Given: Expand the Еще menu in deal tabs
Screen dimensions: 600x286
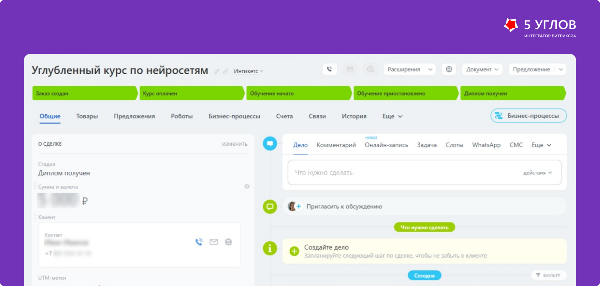Looking at the screenshot, I should pos(392,116).
